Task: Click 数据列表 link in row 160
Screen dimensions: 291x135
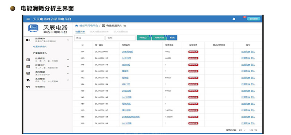Action: (x=246, y=110)
